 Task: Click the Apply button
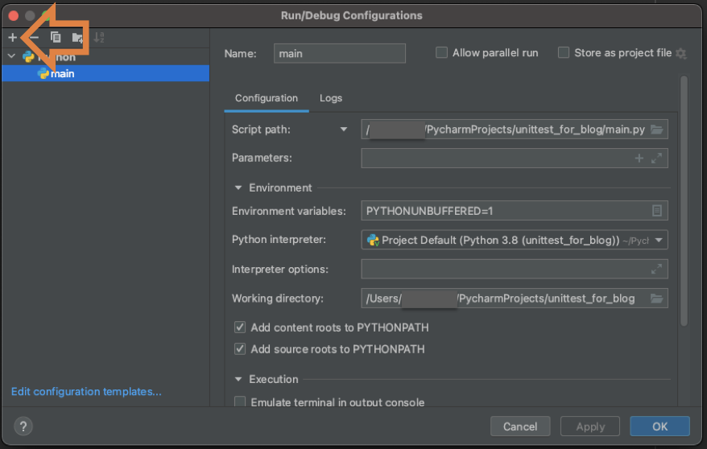point(590,426)
